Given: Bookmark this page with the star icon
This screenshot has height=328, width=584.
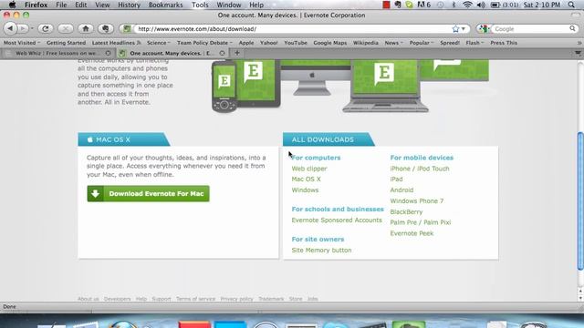Looking at the screenshot, I should [x=455, y=28].
